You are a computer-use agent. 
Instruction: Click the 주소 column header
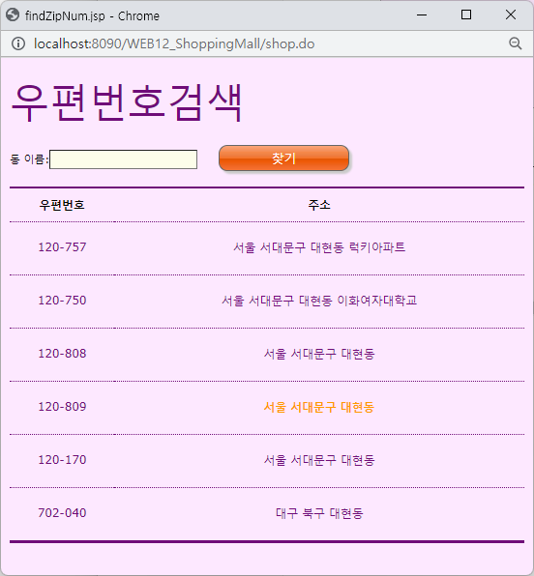point(319,205)
